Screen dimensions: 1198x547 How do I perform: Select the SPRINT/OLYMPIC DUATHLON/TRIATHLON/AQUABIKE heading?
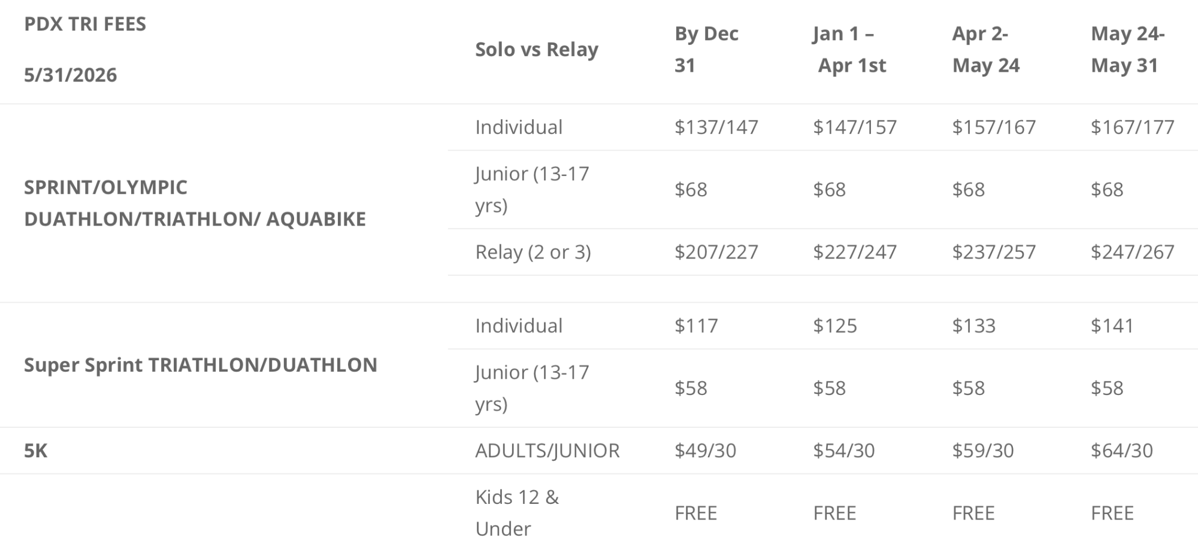pyautogui.click(x=195, y=203)
